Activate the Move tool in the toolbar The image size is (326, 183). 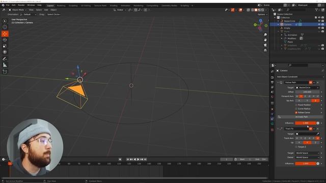click(5, 34)
